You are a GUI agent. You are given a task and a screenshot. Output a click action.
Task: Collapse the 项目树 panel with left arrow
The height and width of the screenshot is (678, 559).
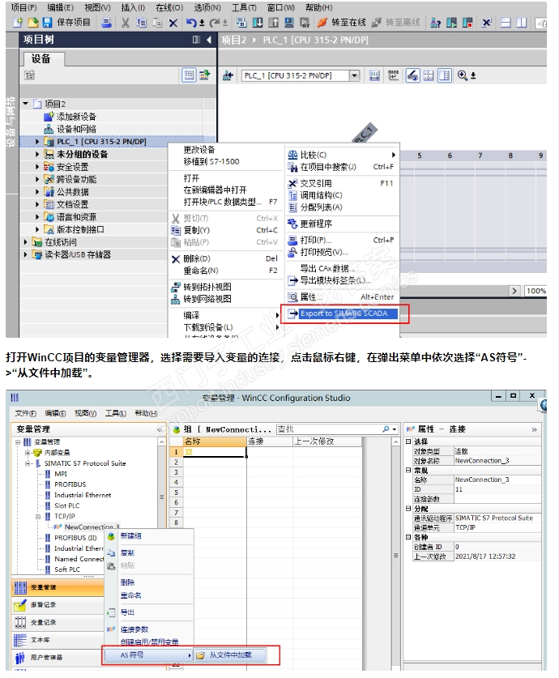click(x=209, y=40)
